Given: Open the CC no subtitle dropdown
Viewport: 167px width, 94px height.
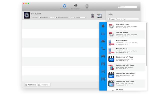Looking at the screenshot, I should point(79,17).
